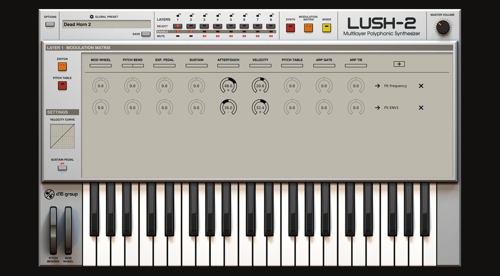Click the lock icon above layer 3
This screenshot has width=500, height=276.
[205, 15]
